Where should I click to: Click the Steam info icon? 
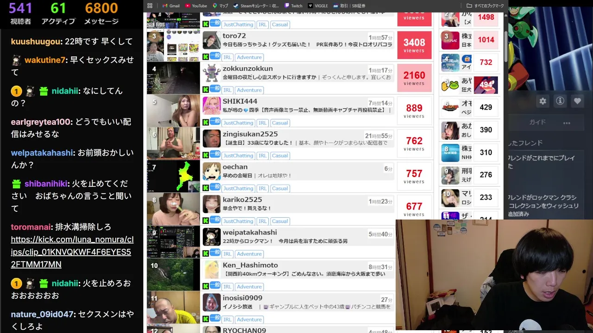click(560, 101)
